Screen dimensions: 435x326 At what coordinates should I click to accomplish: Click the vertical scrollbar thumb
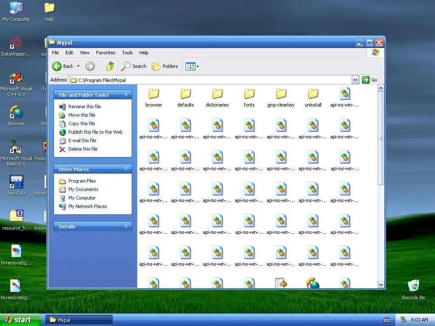click(x=381, y=138)
